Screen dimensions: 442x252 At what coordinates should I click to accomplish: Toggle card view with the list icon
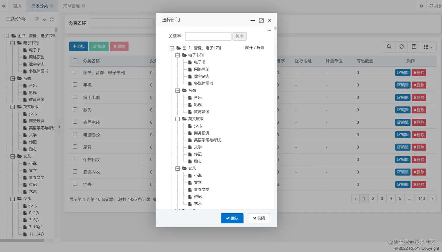point(414,47)
